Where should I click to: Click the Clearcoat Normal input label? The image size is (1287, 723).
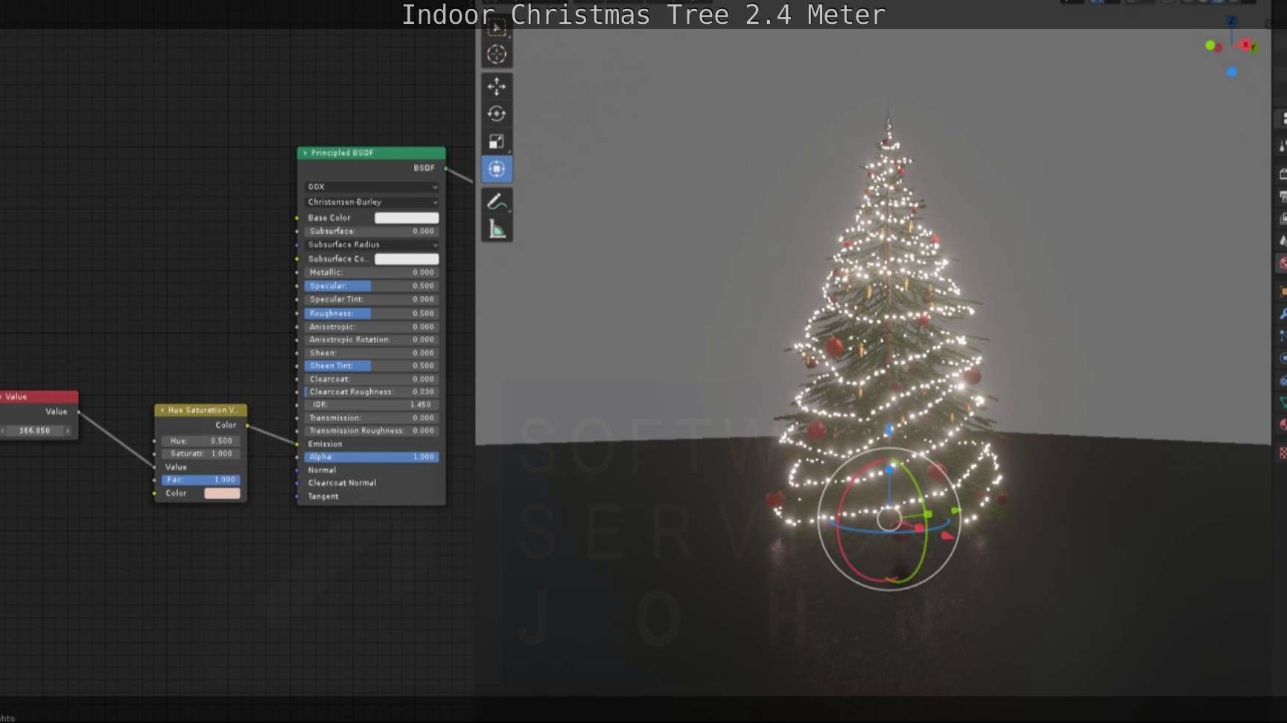coord(342,483)
